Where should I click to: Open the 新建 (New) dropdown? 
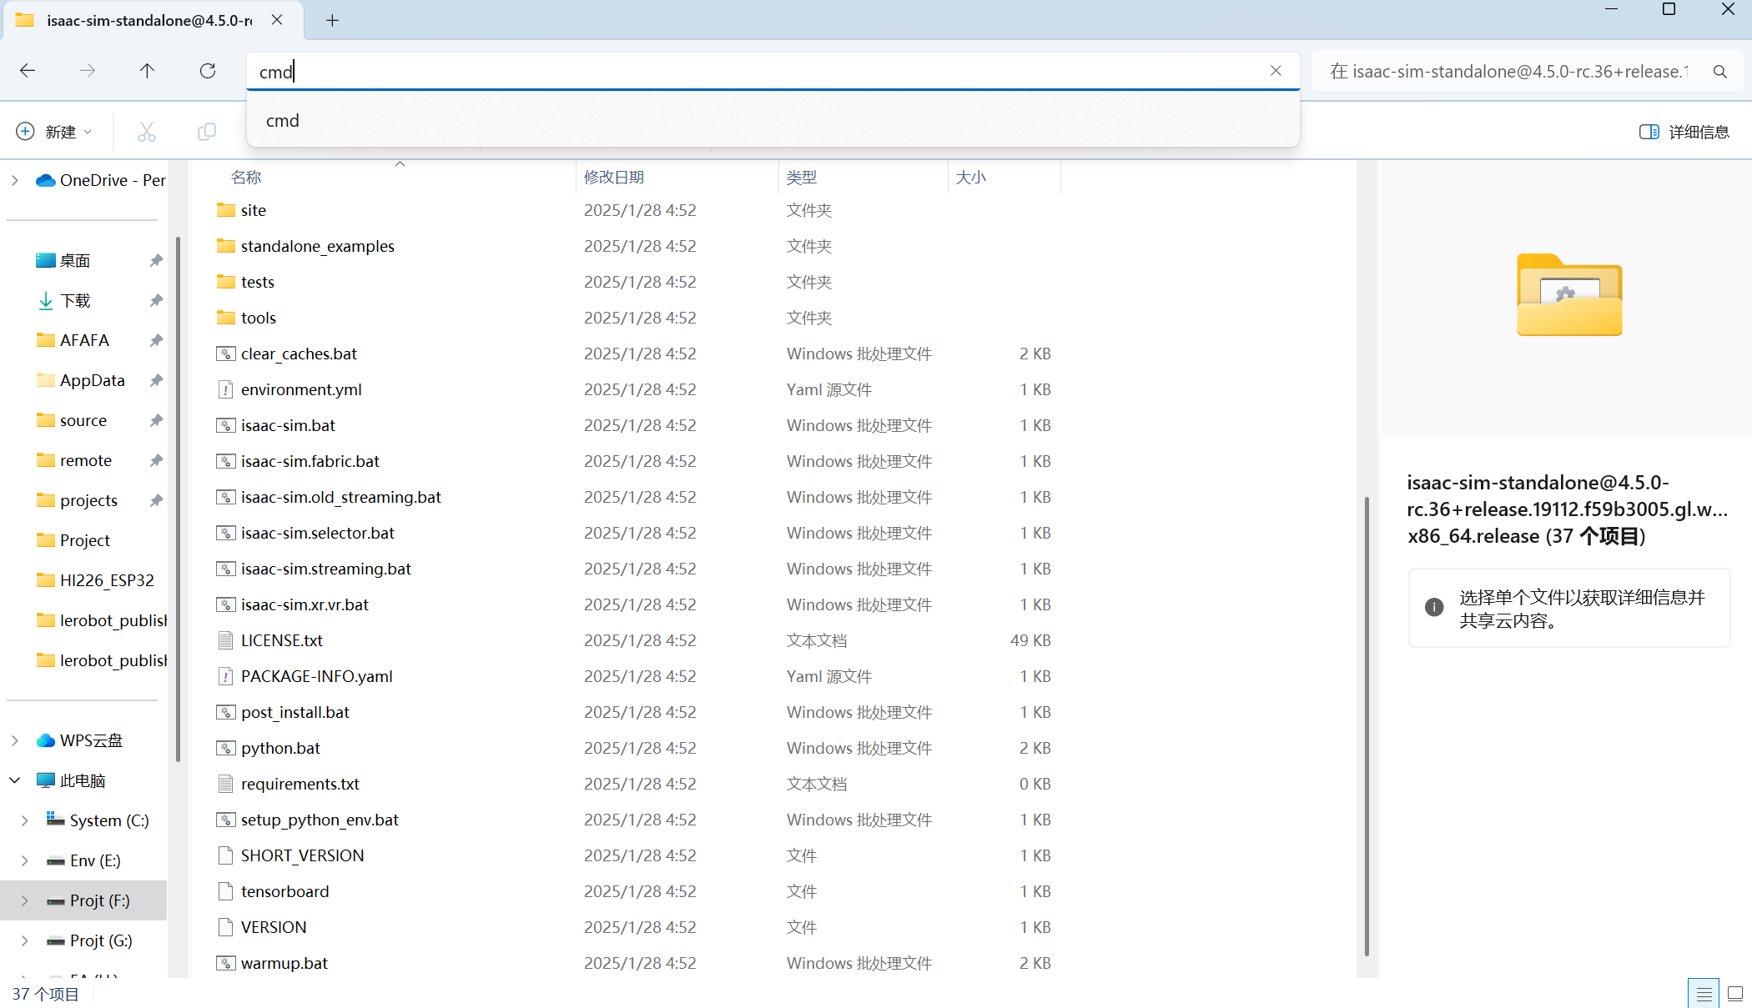[x=53, y=132]
